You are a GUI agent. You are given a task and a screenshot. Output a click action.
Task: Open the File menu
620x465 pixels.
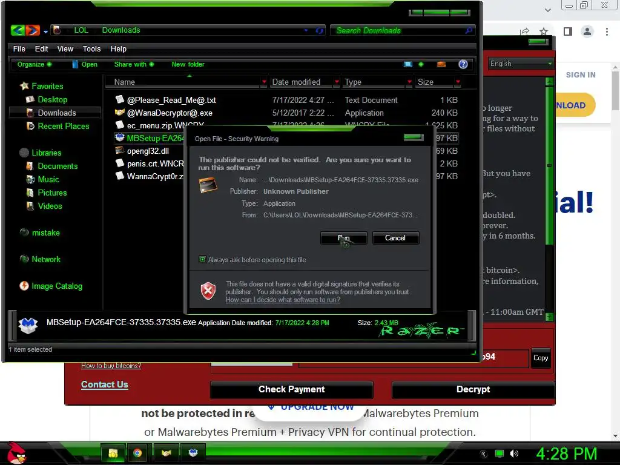click(19, 48)
